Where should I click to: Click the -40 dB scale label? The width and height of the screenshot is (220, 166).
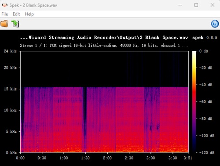click(x=206, y=85)
